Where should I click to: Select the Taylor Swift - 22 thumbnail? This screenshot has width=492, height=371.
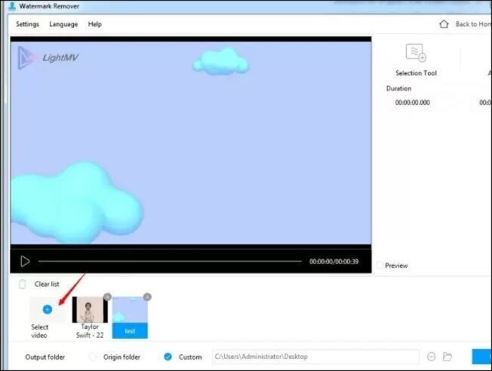click(90, 310)
